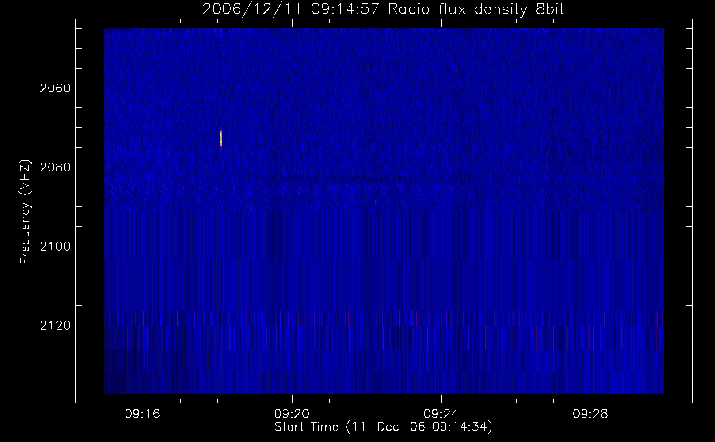715x442 pixels.
Task: Click the 2080 frequency tick label
Action: pos(55,167)
